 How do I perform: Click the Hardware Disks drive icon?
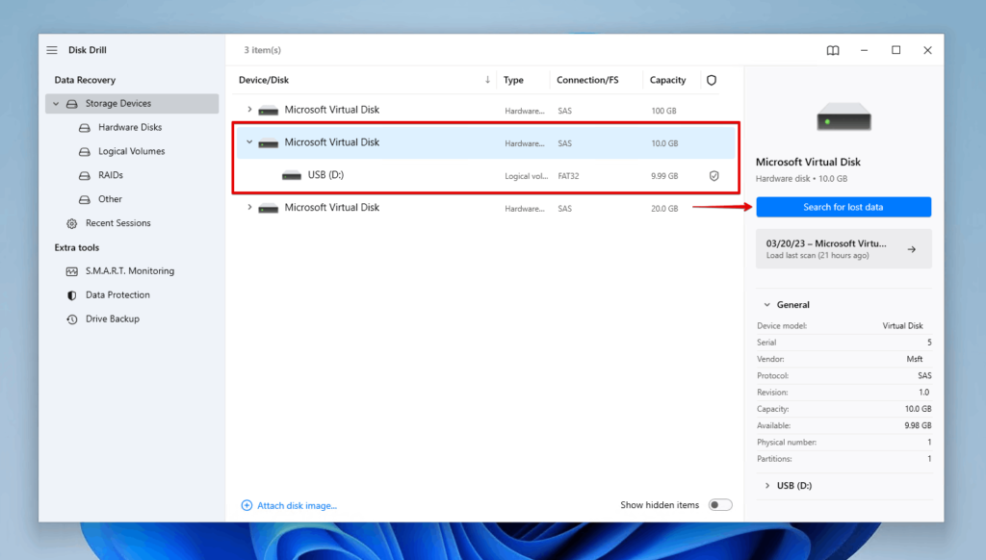85,126
